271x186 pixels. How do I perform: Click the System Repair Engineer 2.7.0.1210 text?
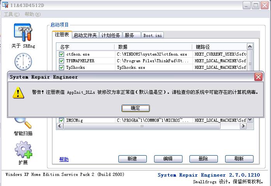[208, 175]
